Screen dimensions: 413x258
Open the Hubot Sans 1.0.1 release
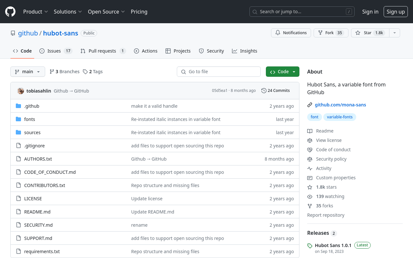click(x=333, y=245)
